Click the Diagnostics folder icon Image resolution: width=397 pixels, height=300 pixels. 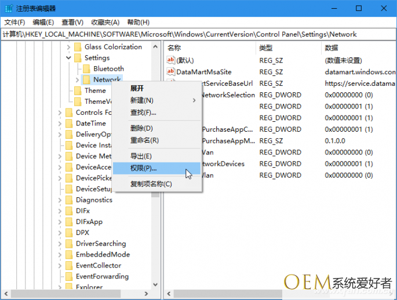point(69,200)
